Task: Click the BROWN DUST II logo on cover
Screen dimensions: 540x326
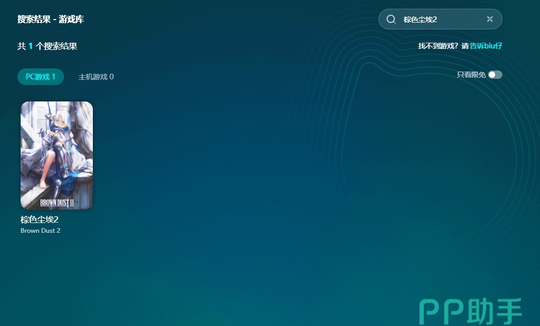Action: click(x=57, y=202)
